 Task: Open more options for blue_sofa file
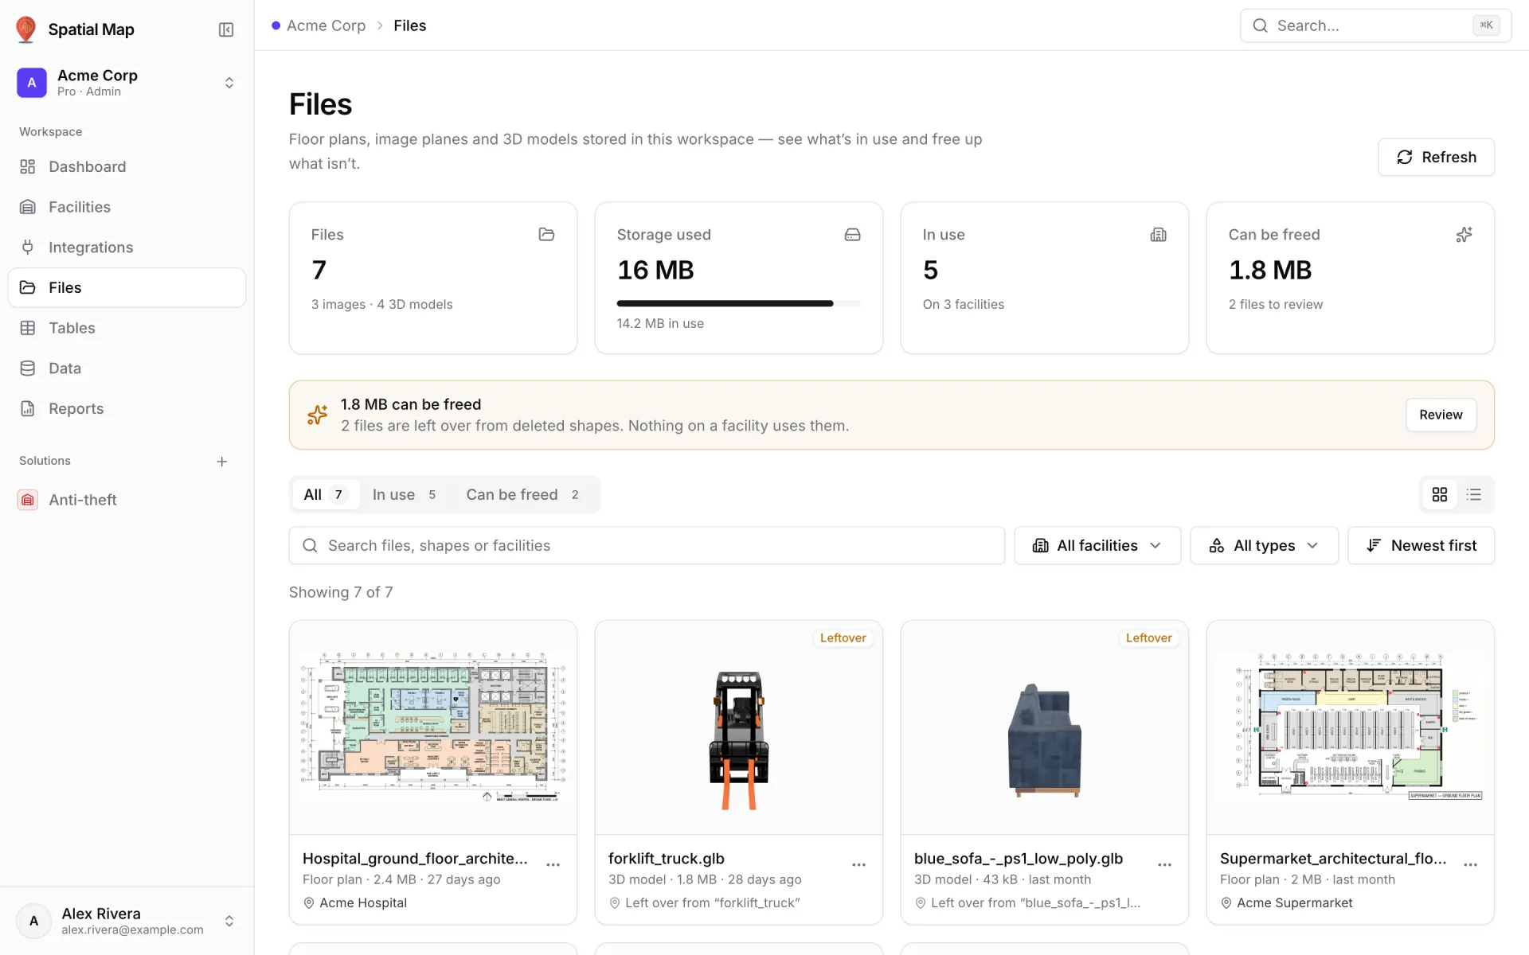coord(1165,864)
